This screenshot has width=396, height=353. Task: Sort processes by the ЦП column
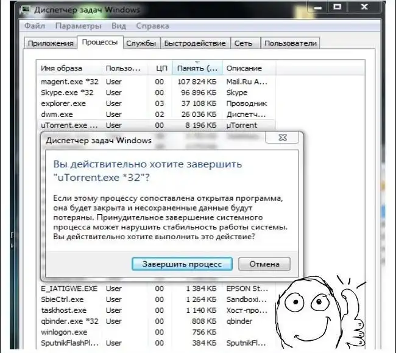click(x=161, y=68)
